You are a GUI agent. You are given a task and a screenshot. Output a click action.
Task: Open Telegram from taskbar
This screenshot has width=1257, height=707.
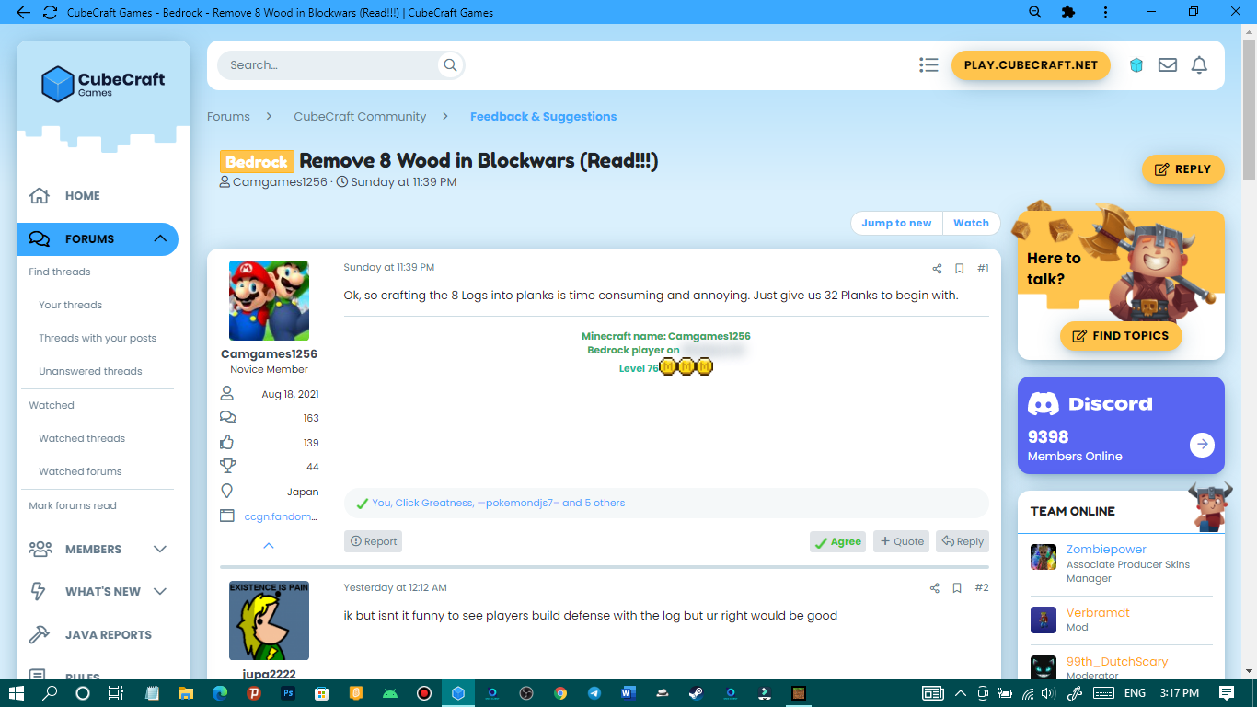pyautogui.click(x=594, y=693)
